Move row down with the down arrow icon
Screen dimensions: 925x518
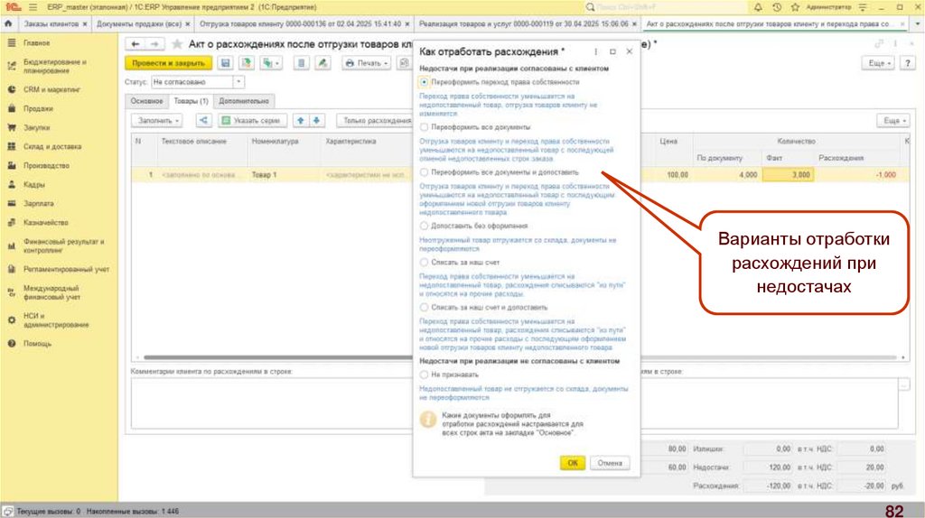[317, 120]
